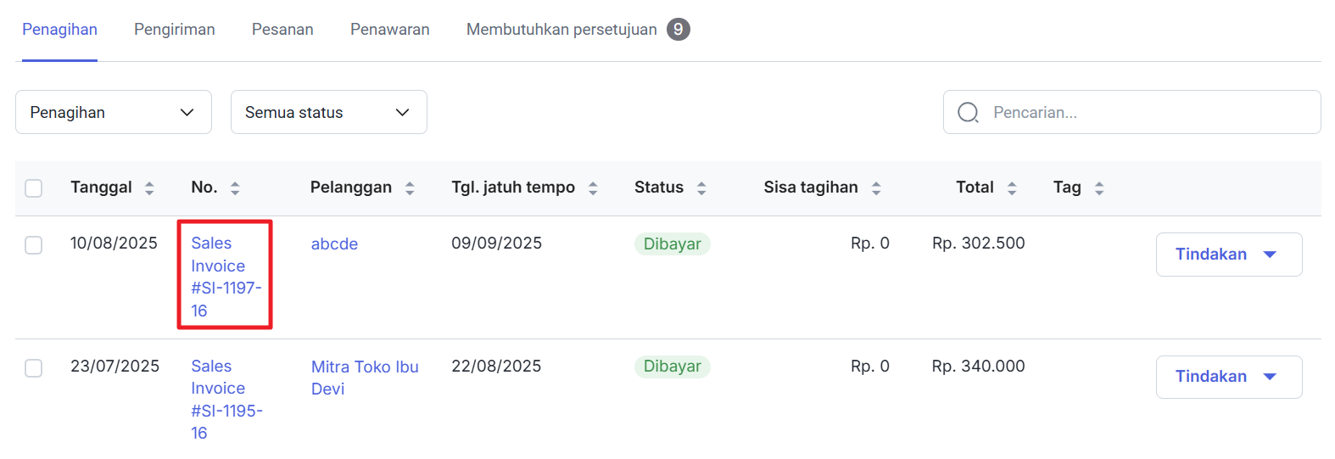Expand the Semua status filter dropdown
The image size is (1335, 459).
pyautogui.click(x=328, y=112)
